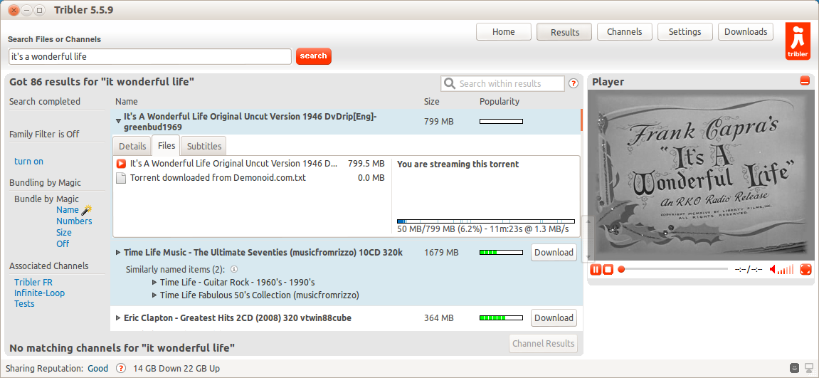
Task: Minimize the Player panel with red icon
Action: (x=805, y=81)
